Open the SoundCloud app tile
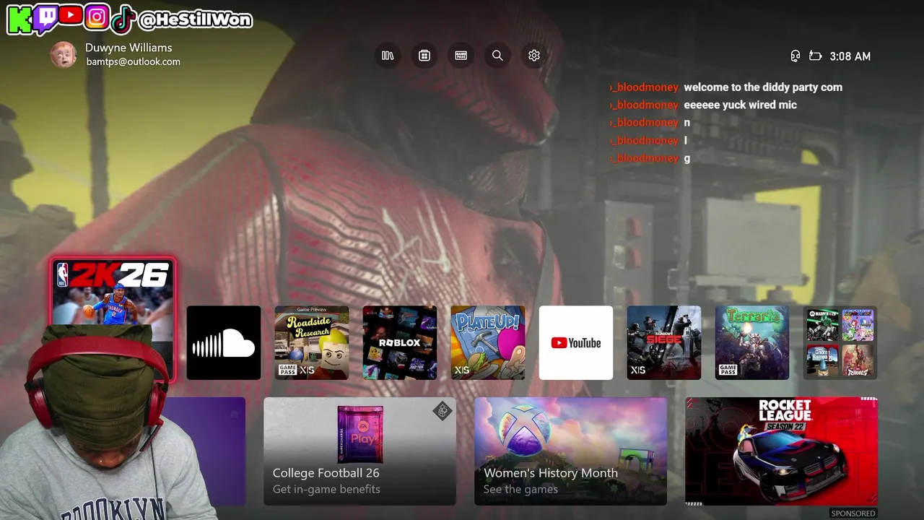The height and width of the screenshot is (520, 924). (224, 342)
